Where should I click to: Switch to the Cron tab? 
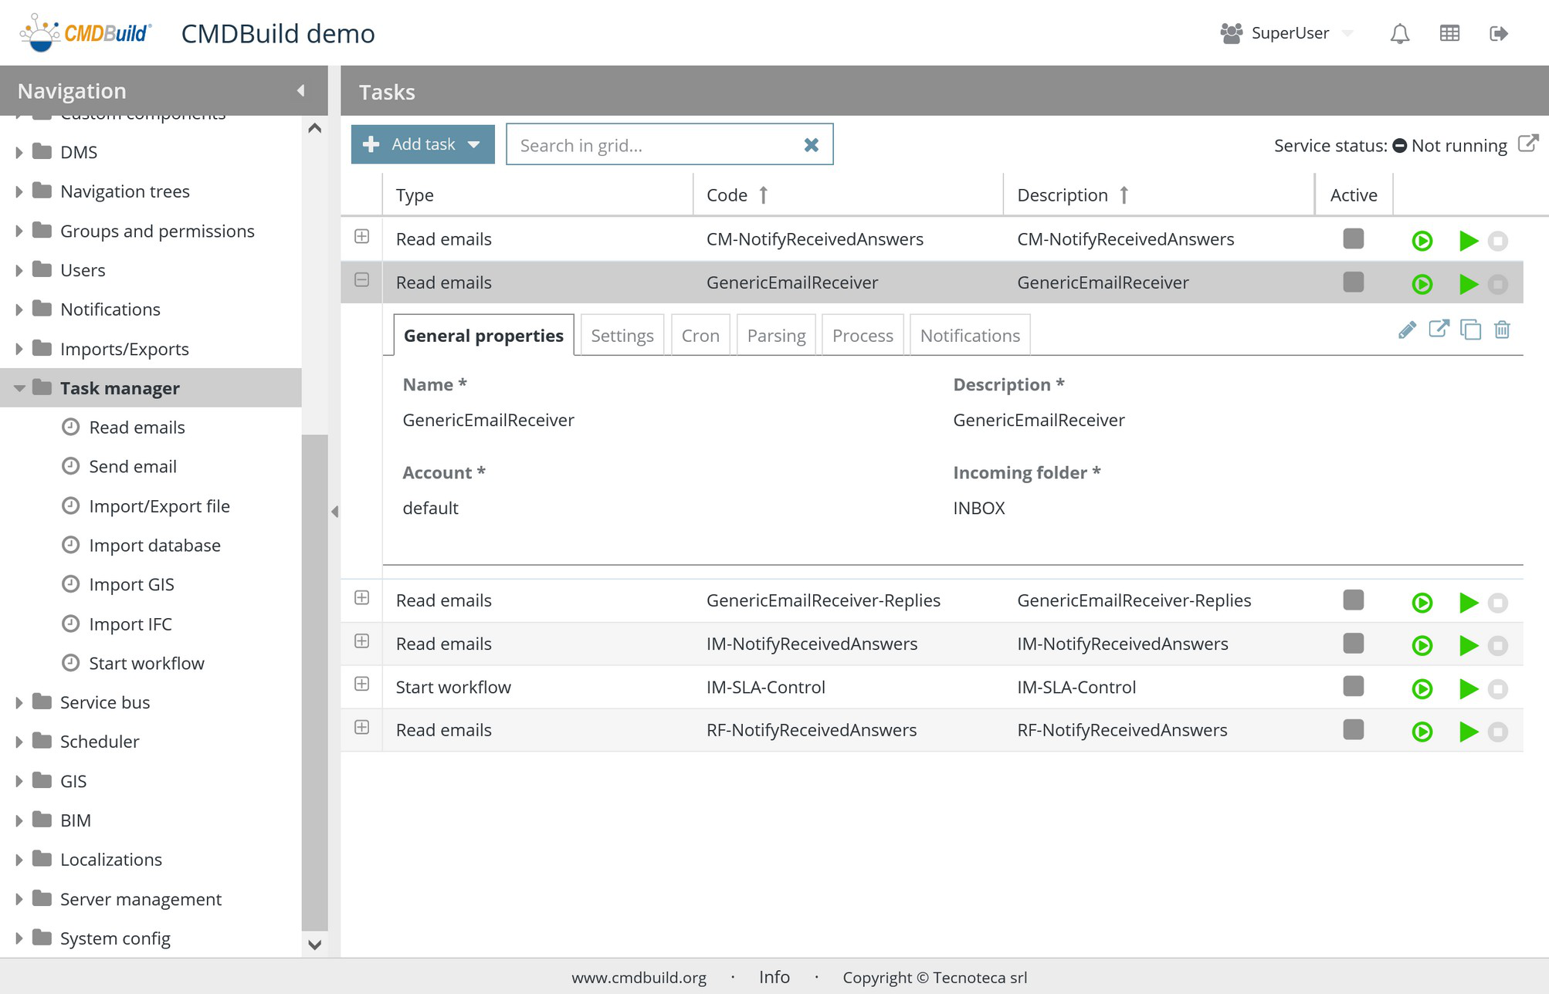pyautogui.click(x=700, y=336)
